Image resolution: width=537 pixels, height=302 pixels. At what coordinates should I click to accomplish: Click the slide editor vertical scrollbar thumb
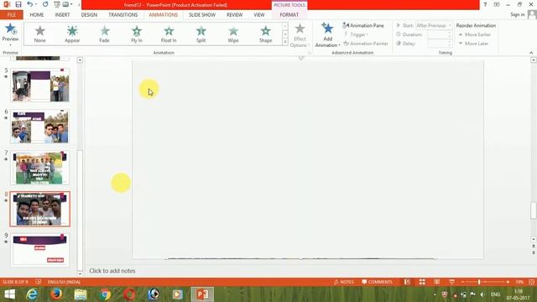[534, 211]
